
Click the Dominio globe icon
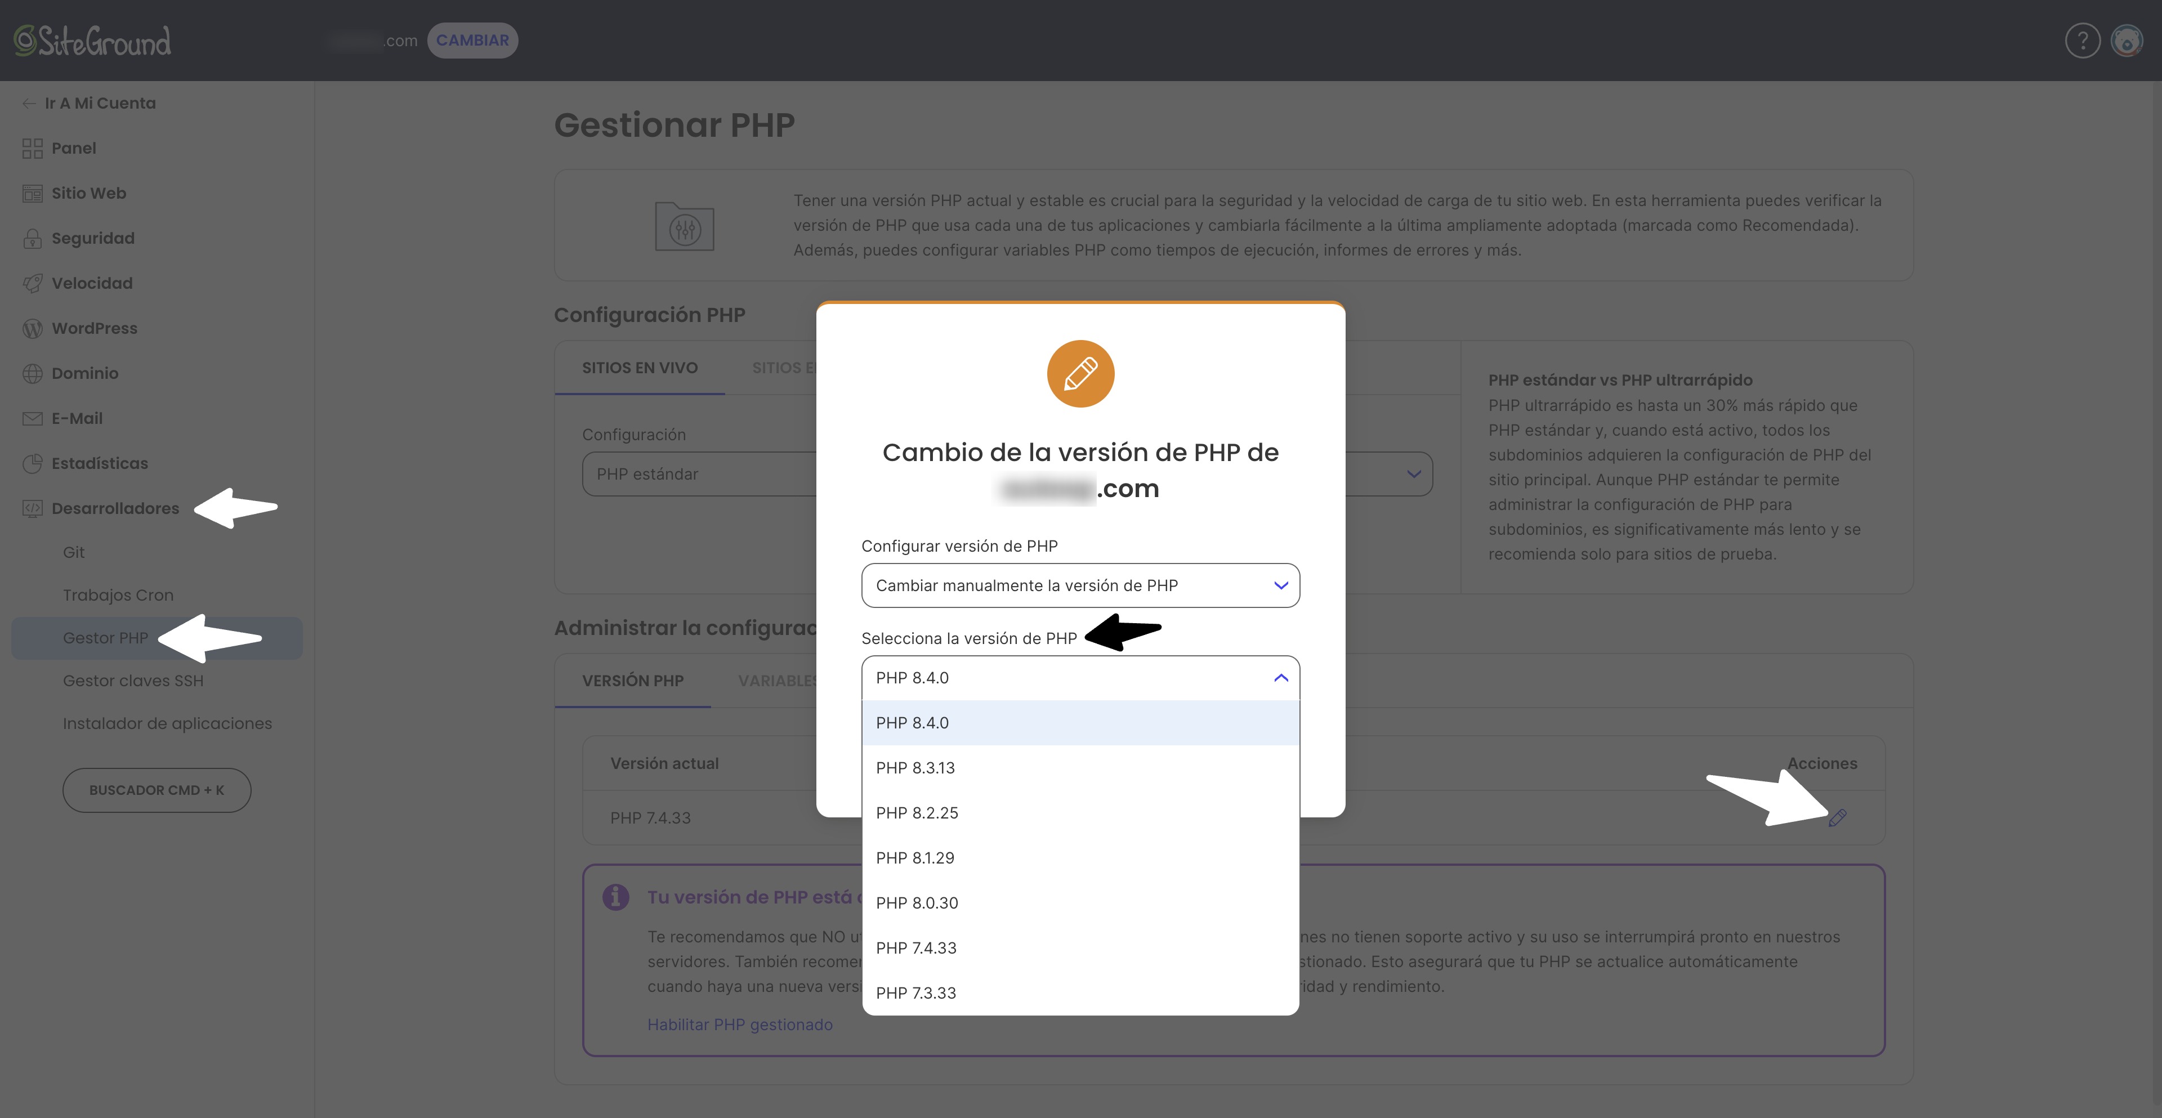[x=32, y=373]
